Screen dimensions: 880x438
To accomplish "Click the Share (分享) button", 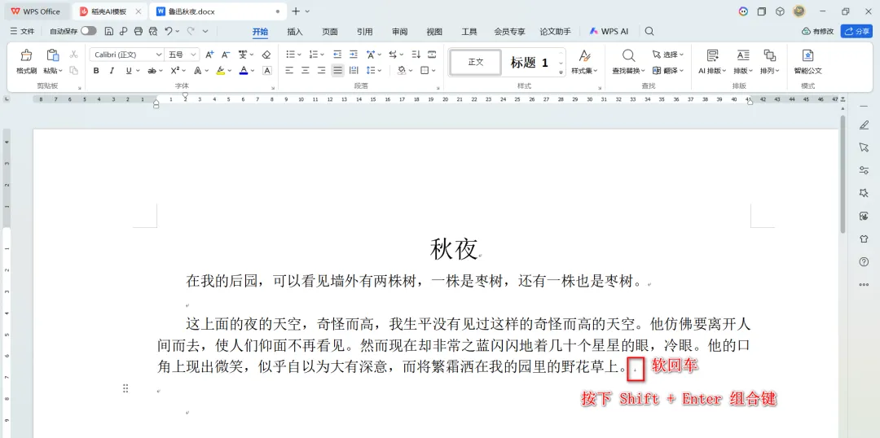I will coord(856,32).
